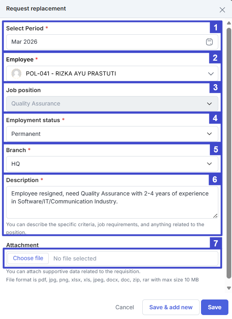Close the Request replacement dialog
The image size is (232, 319).
click(x=222, y=10)
